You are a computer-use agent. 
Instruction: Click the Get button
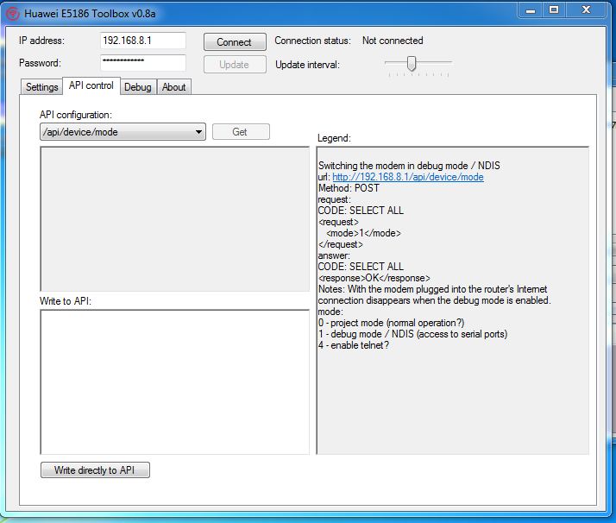241,132
